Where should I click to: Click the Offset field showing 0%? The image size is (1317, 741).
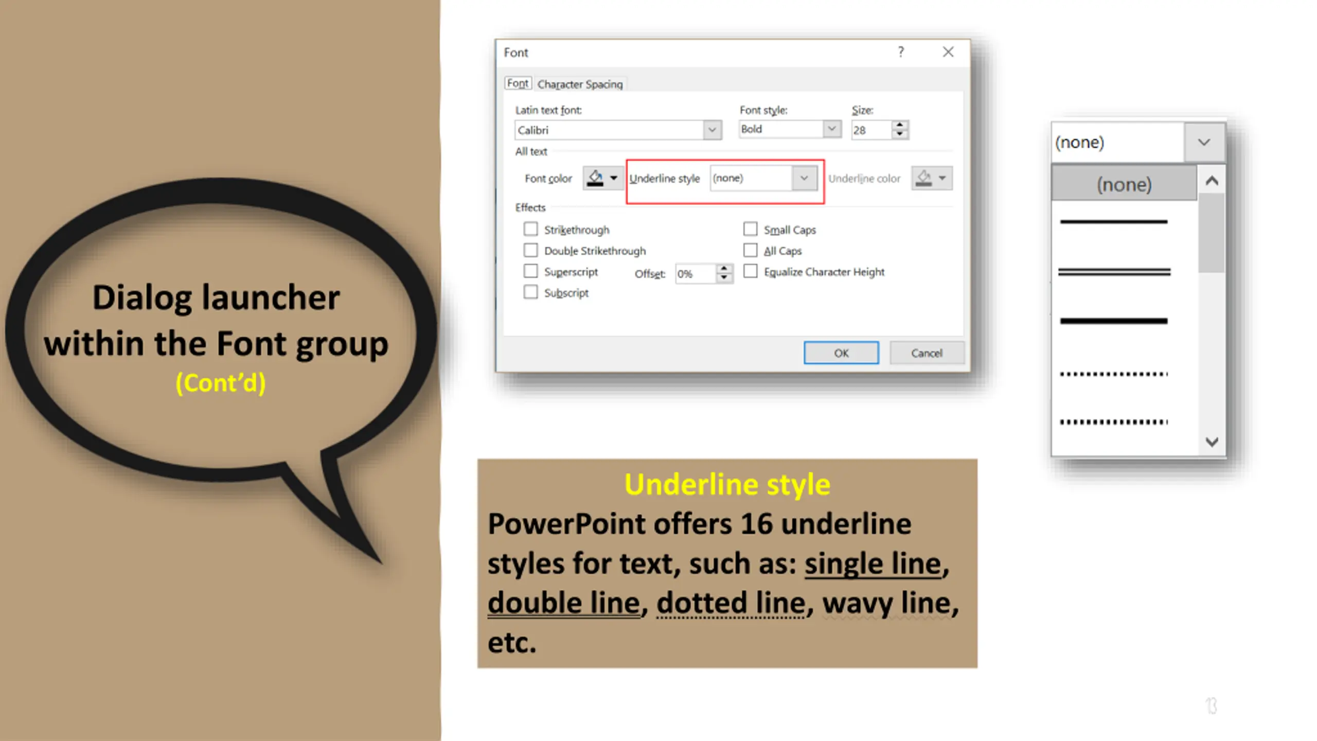(696, 273)
